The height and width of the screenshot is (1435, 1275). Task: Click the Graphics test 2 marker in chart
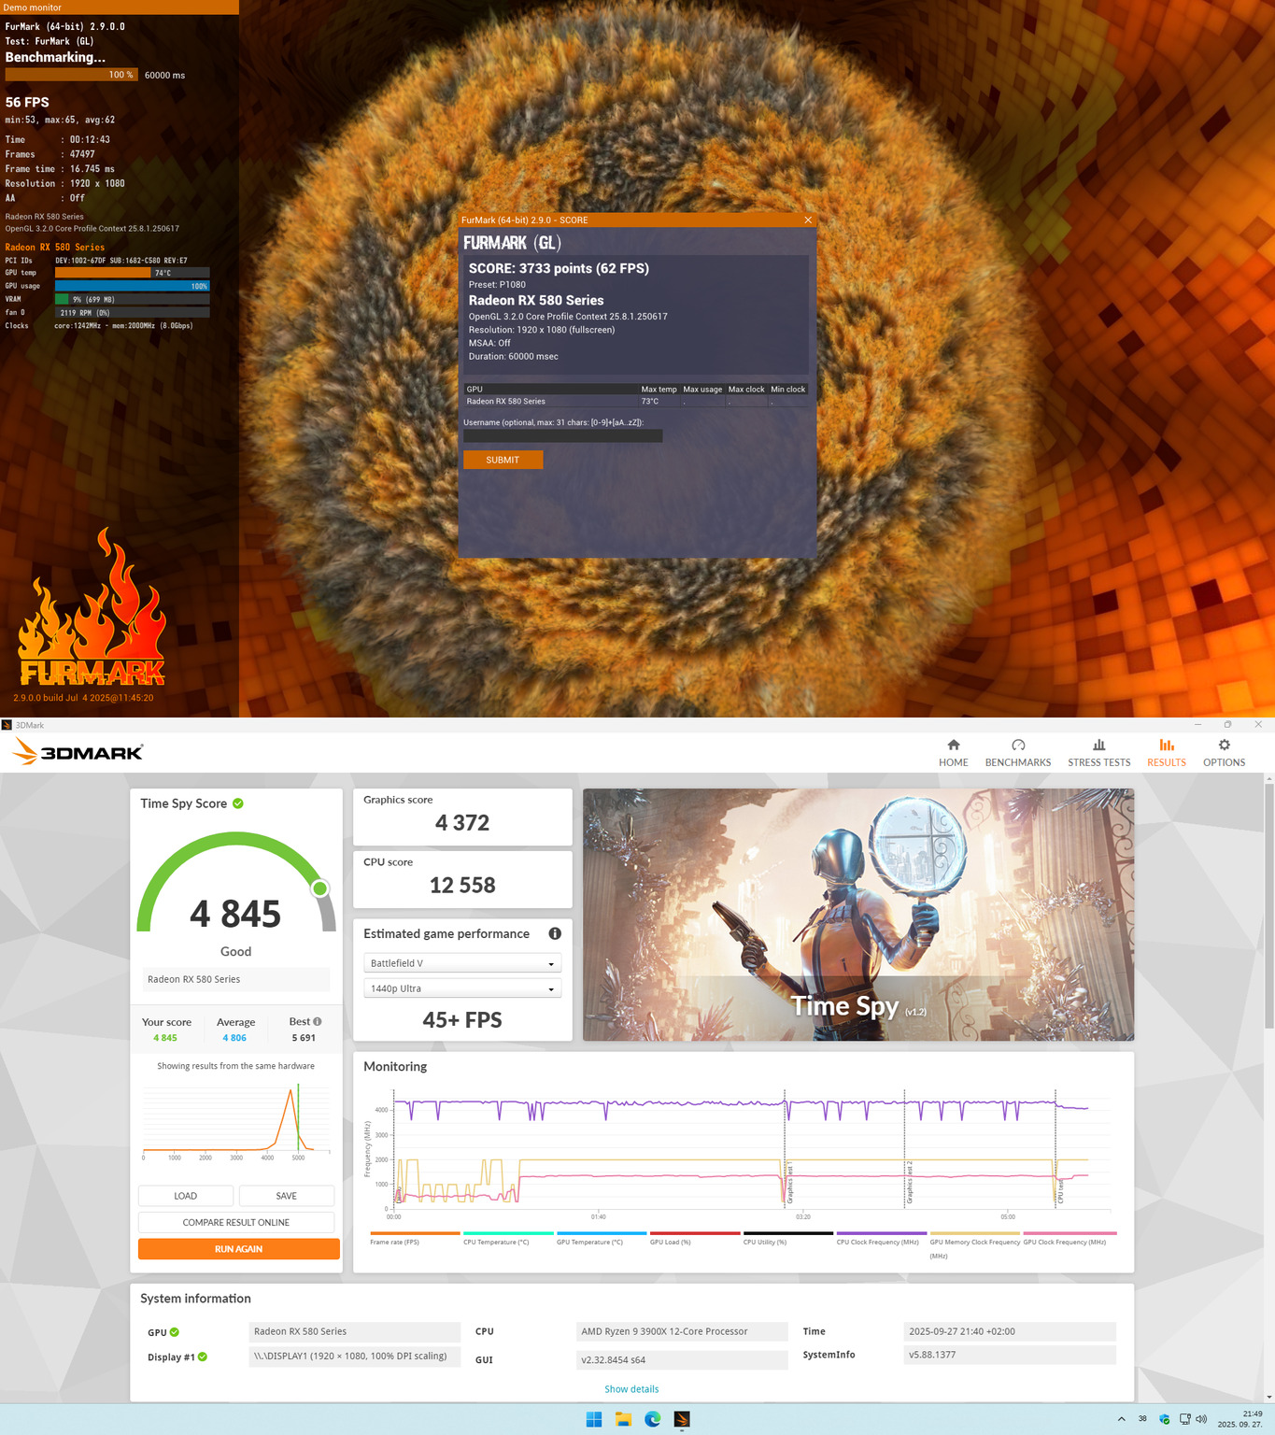click(908, 1183)
